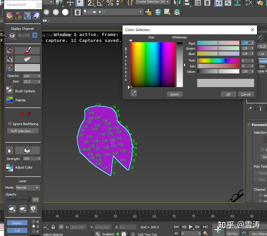Screen dimensions: 267x236
Task: Open the Adjust Color dialog
Action: 9,168
